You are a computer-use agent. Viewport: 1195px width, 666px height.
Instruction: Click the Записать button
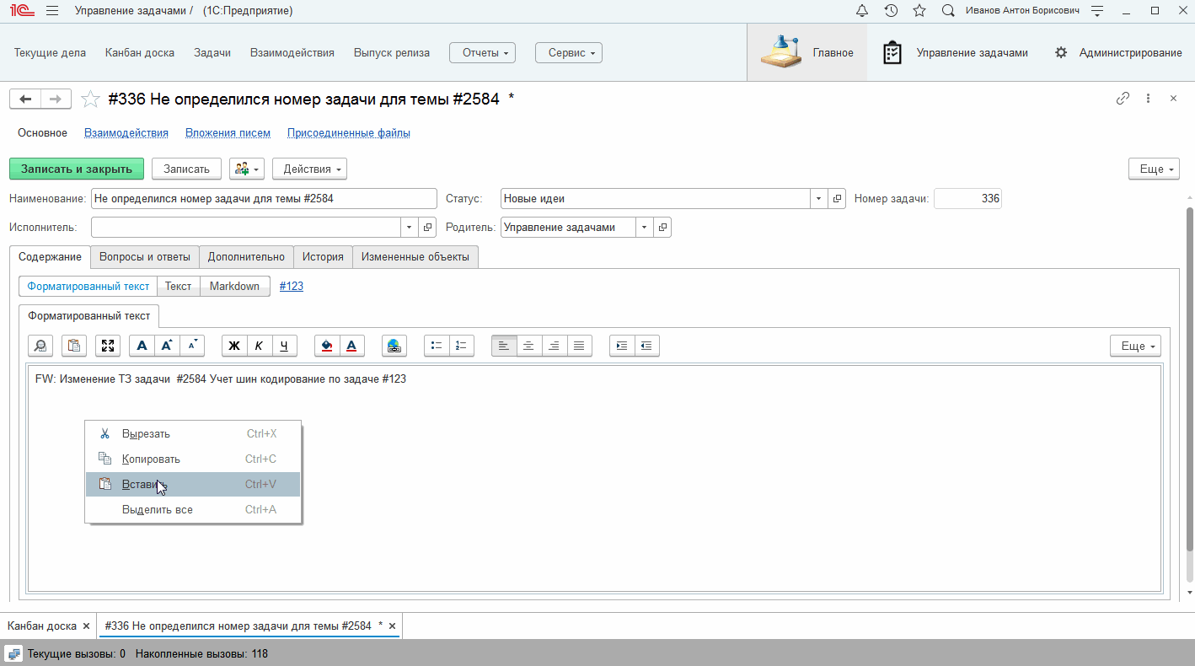click(186, 169)
